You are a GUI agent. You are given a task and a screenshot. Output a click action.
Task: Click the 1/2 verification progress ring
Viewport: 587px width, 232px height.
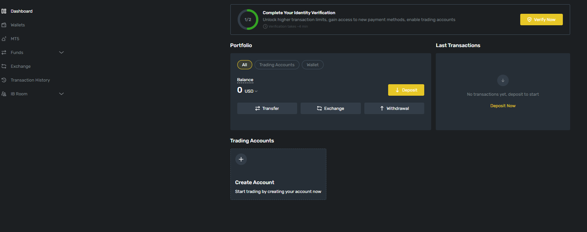pyautogui.click(x=248, y=20)
